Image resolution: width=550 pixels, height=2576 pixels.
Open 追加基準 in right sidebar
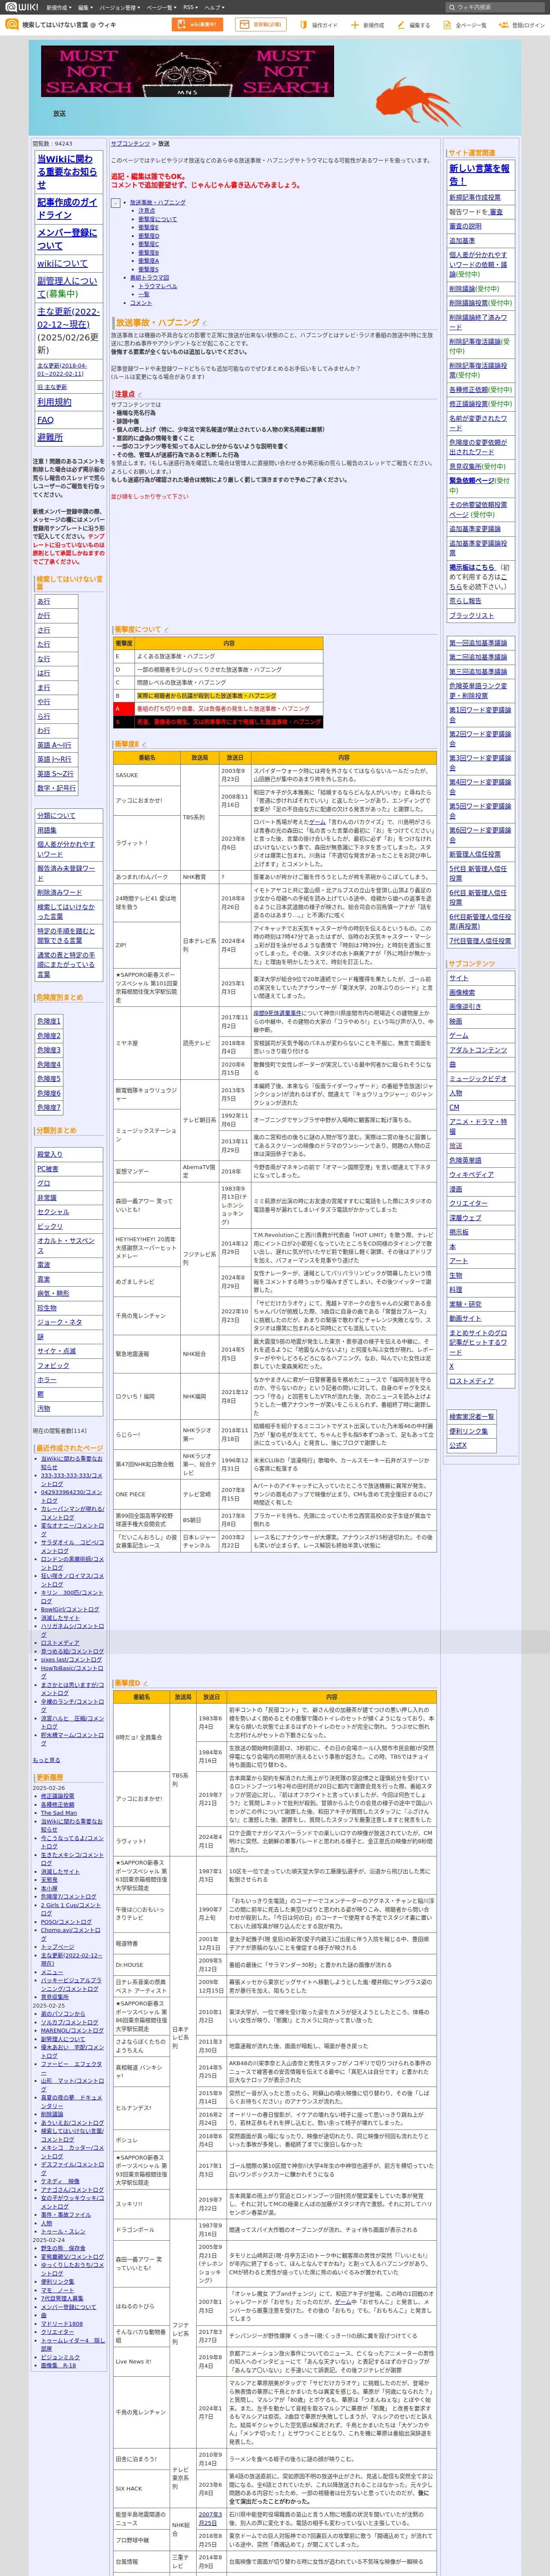coord(462,241)
